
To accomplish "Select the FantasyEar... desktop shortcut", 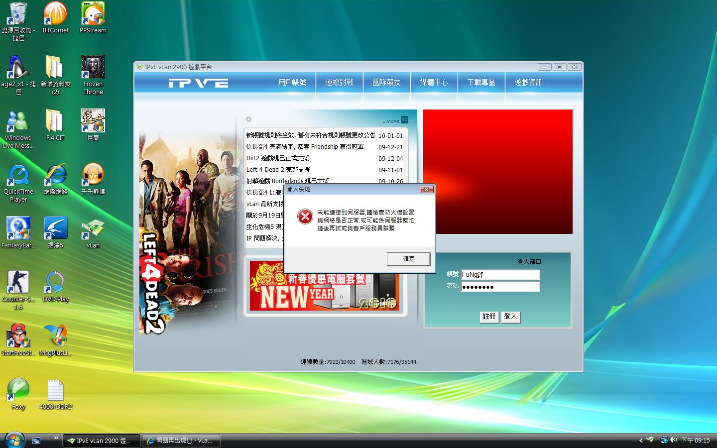I will point(18,232).
